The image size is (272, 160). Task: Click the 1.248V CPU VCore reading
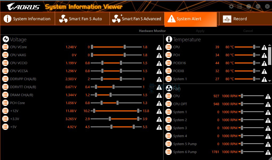point(71,47)
